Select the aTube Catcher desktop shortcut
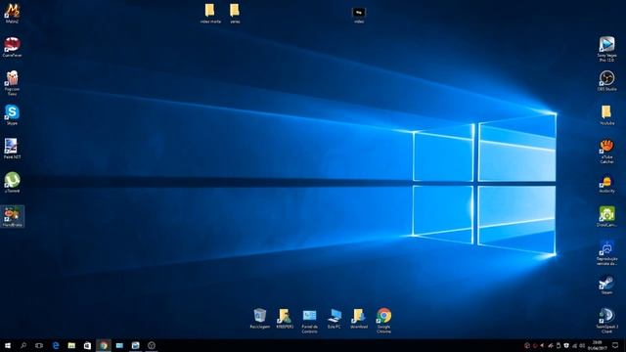This screenshot has height=352, width=626. tap(606, 152)
